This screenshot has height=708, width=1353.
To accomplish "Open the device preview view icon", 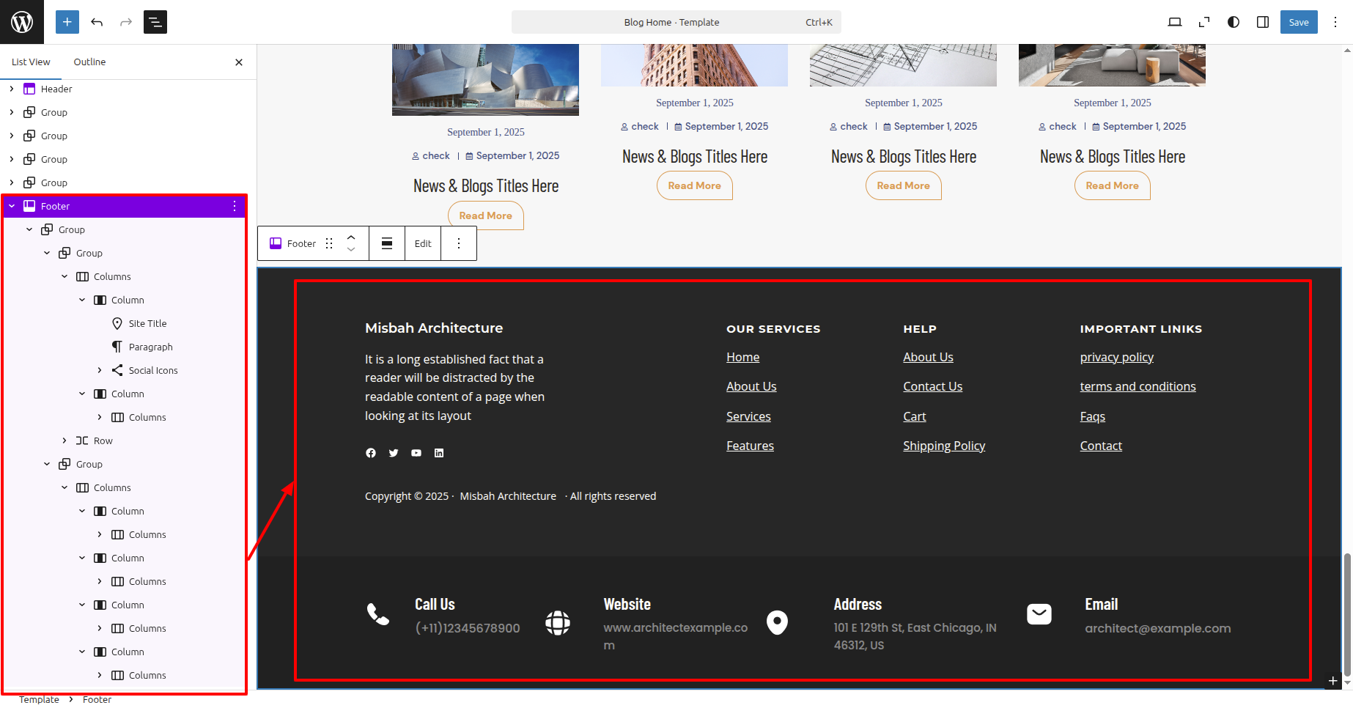I will (1174, 22).
